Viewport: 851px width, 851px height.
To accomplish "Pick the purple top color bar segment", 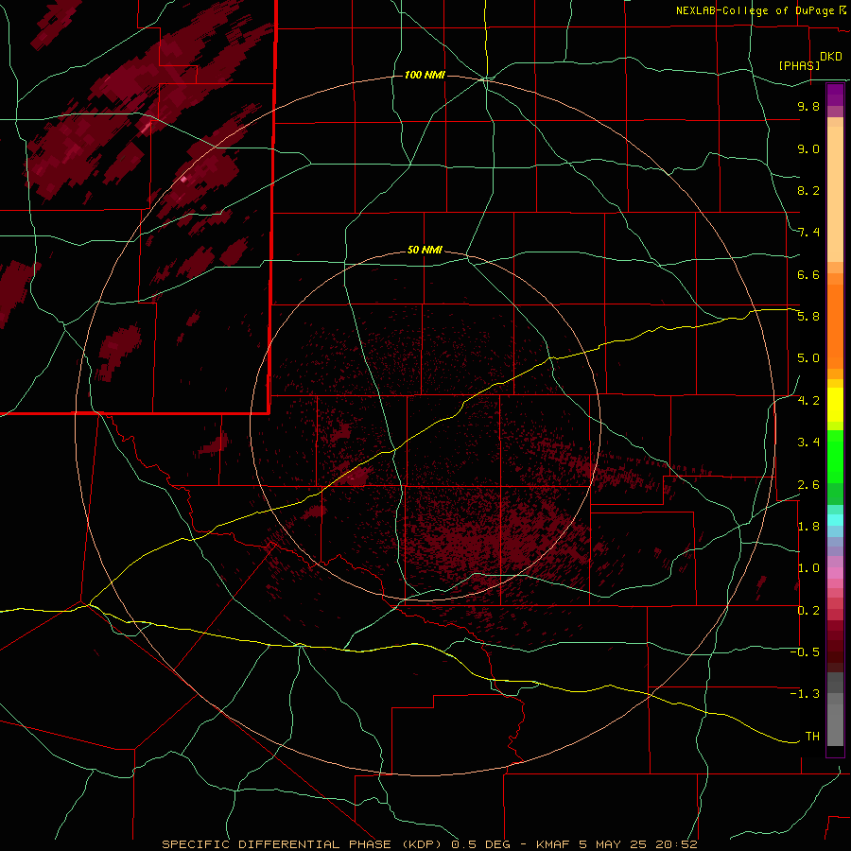I will pyautogui.click(x=835, y=95).
